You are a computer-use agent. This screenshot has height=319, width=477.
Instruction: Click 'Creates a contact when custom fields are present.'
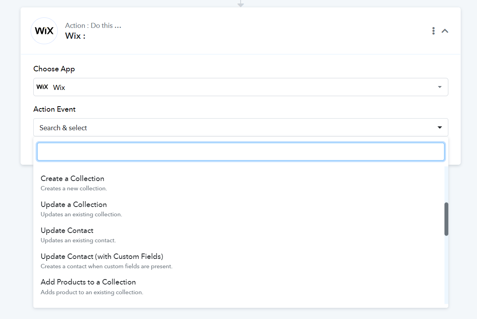tap(107, 266)
